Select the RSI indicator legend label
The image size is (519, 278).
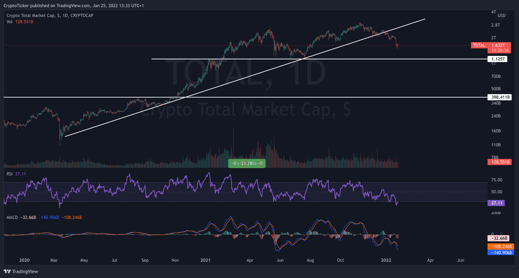(x=9, y=174)
